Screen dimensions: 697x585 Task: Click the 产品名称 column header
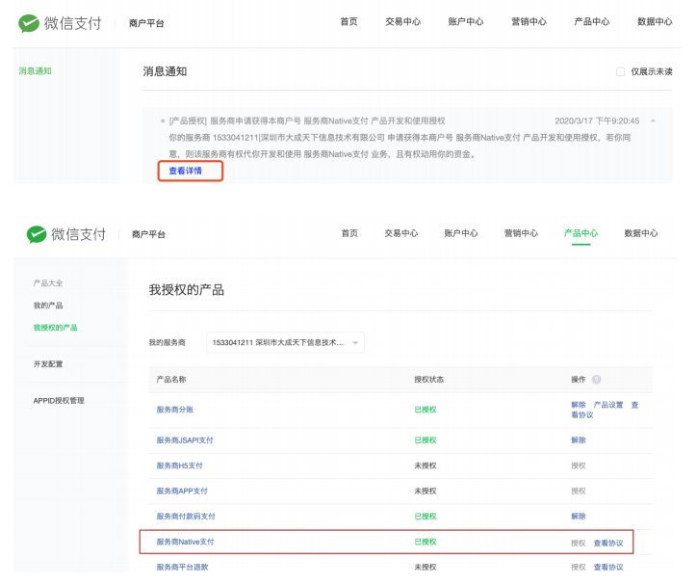pos(171,380)
